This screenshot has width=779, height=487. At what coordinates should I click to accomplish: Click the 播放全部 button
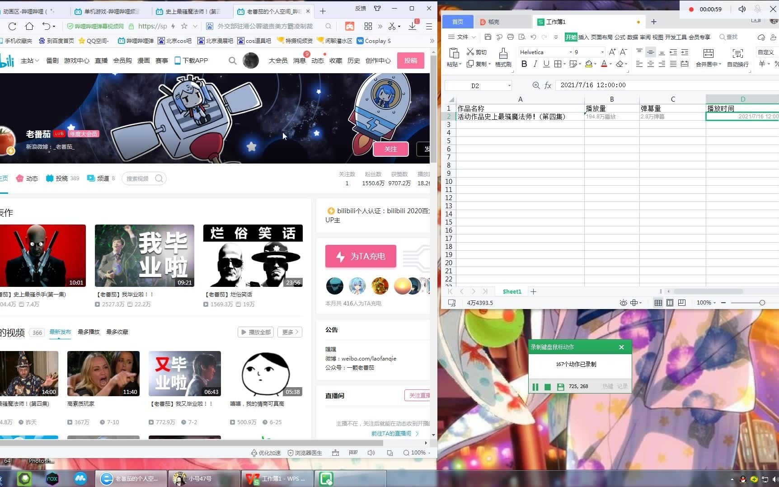pyautogui.click(x=255, y=332)
